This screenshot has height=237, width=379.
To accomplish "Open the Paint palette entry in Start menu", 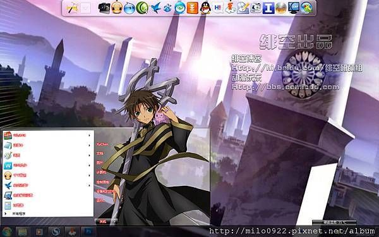I will (x=48, y=155).
